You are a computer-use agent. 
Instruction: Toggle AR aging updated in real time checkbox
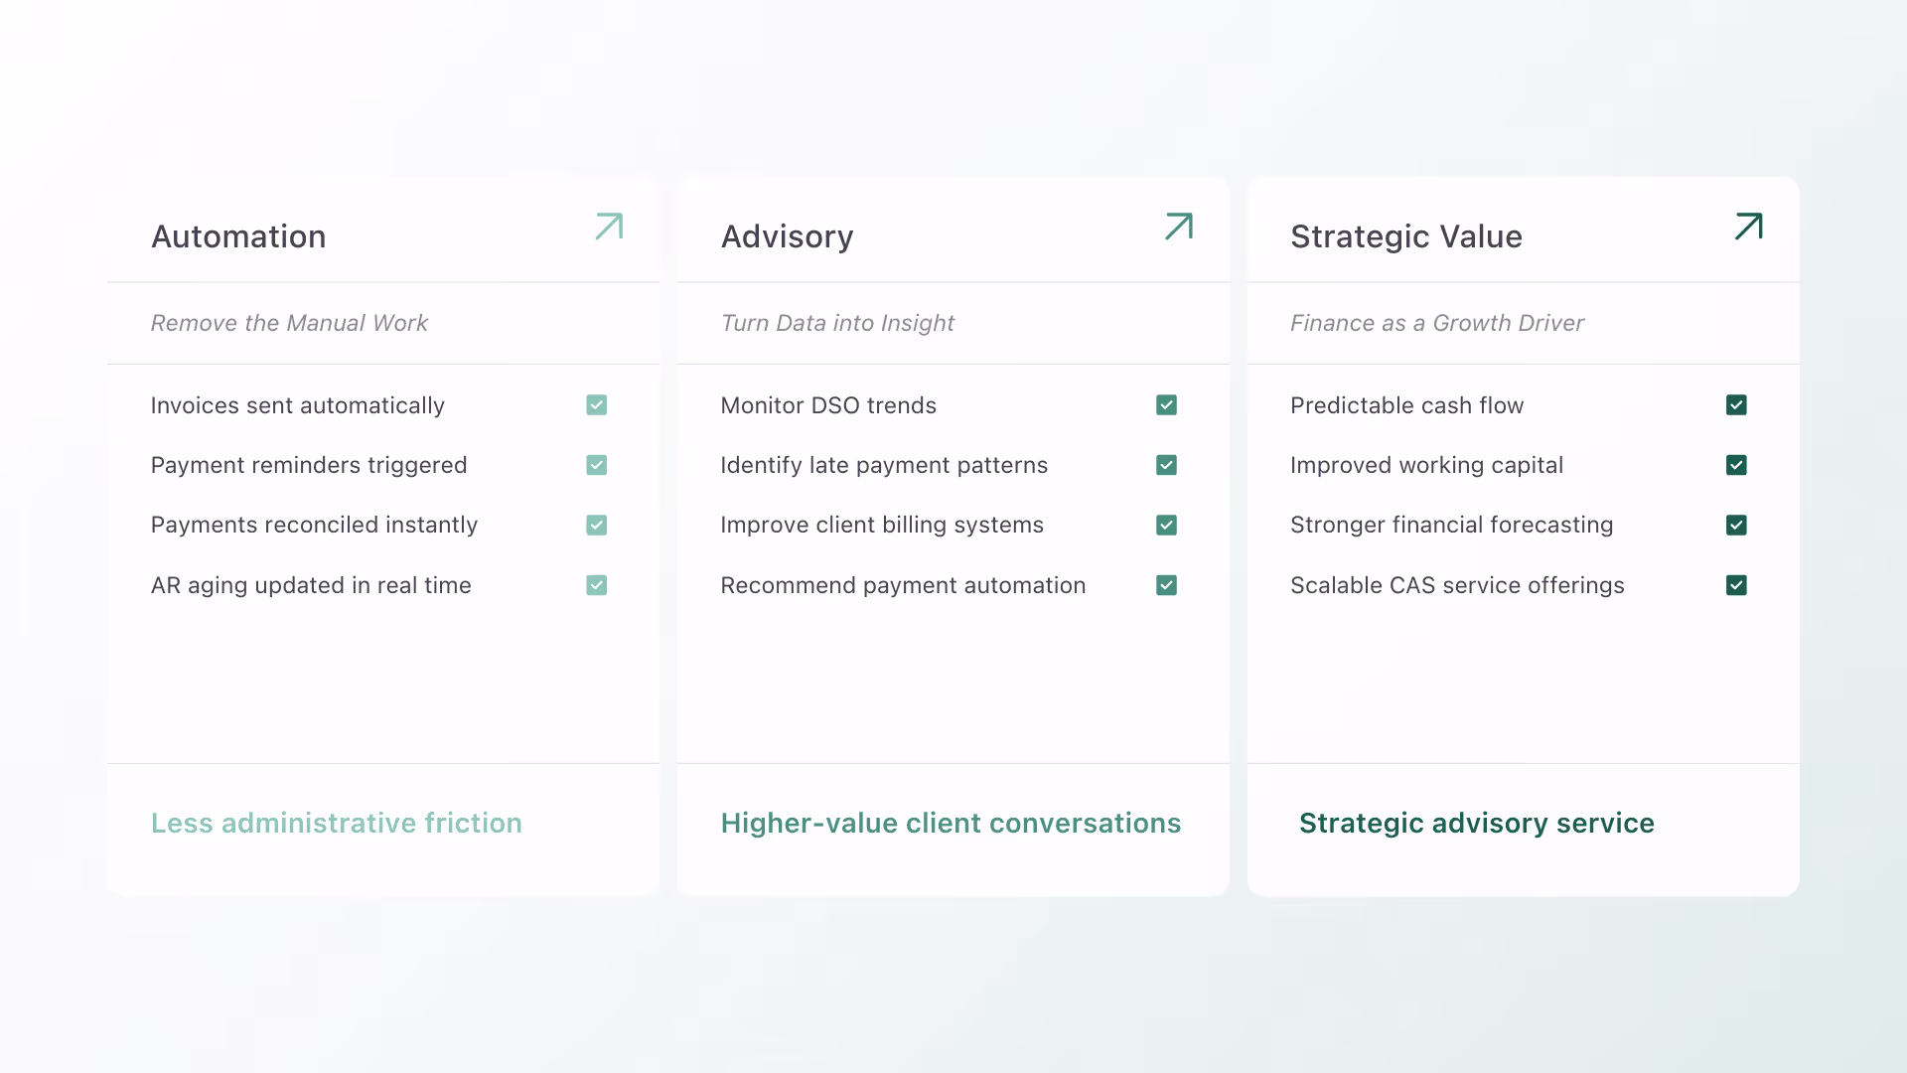597,585
